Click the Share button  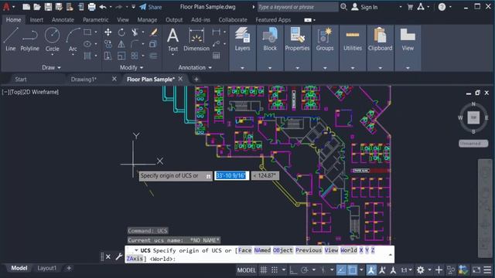point(151,7)
